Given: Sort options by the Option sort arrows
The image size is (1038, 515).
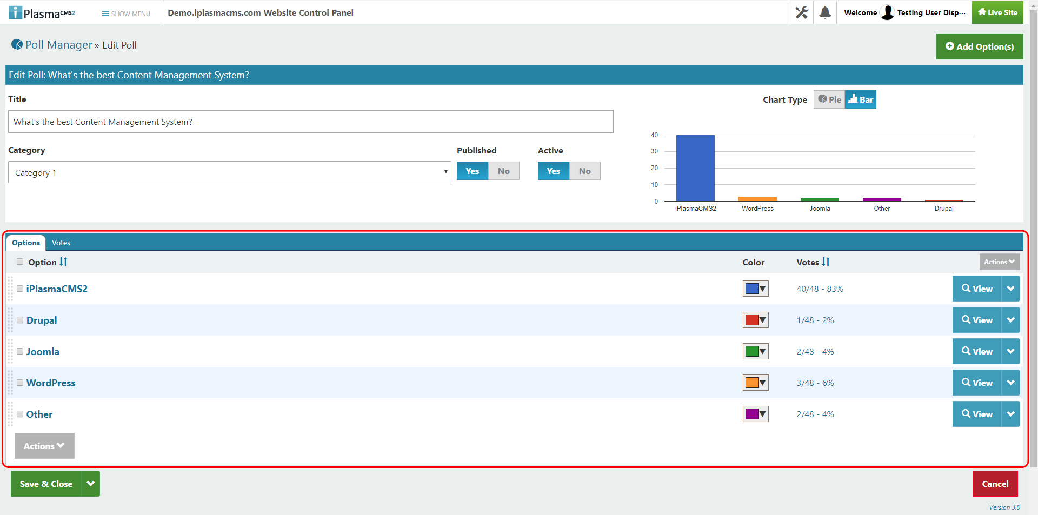Looking at the screenshot, I should tap(63, 262).
